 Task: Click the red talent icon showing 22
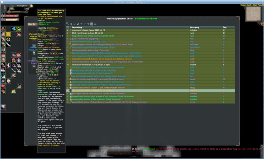pos(19,55)
